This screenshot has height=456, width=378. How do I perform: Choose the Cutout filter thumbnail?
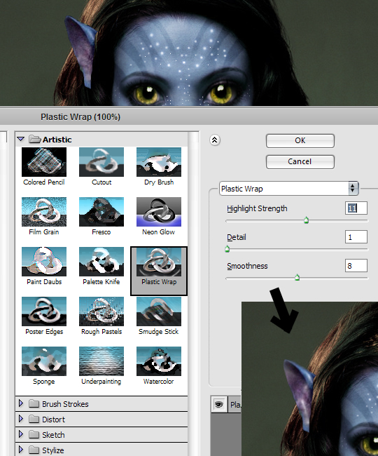tap(101, 162)
